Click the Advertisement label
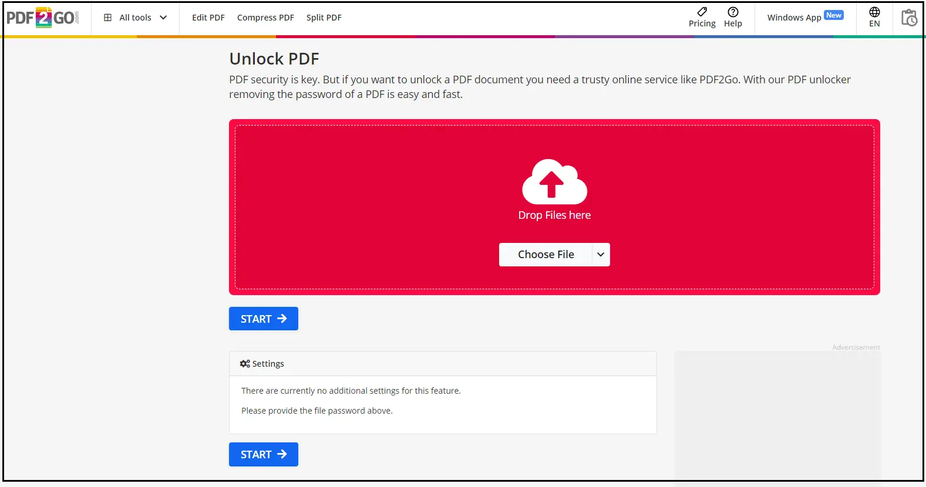926x487 pixels. click(x=856, y=347)
